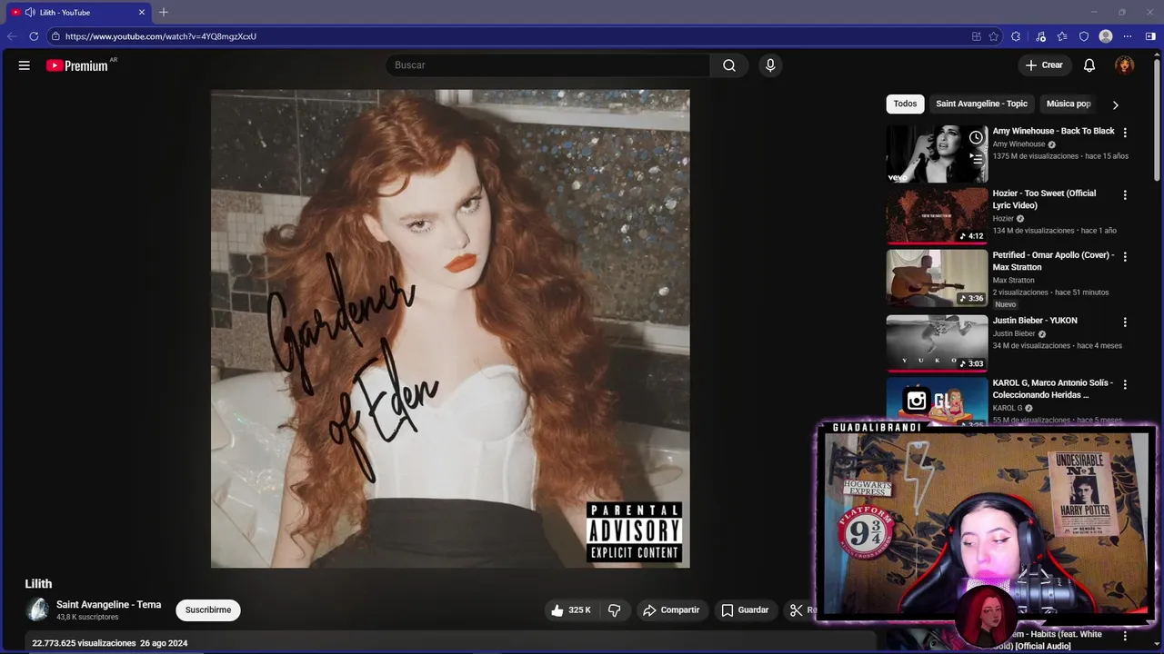Click the Justin Bieber channel name
The image size is (1164, 654).
(x=1014, y=333)
